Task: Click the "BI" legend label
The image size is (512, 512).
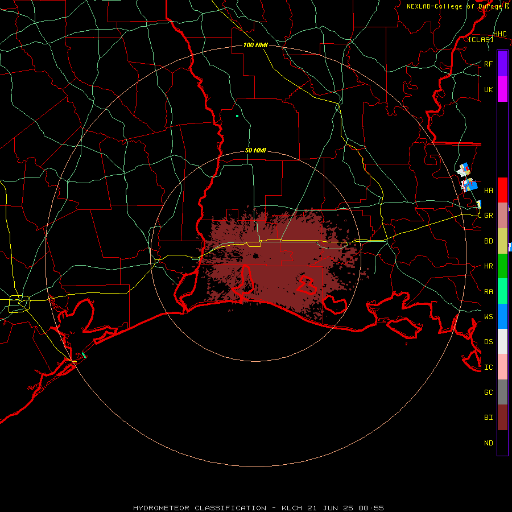Action: (488, 418)
